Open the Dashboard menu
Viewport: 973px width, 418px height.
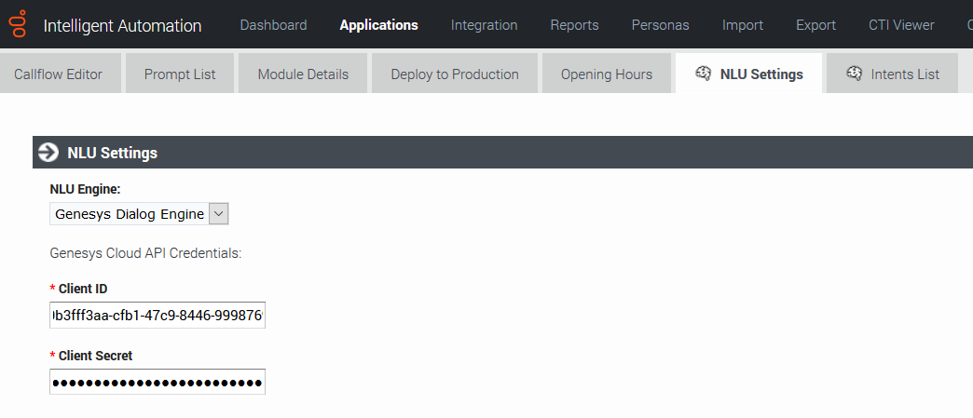click(x=274, y=25)
